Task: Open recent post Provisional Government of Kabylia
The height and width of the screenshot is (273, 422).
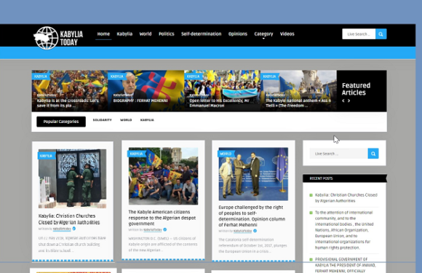Action: pos(346,265)
